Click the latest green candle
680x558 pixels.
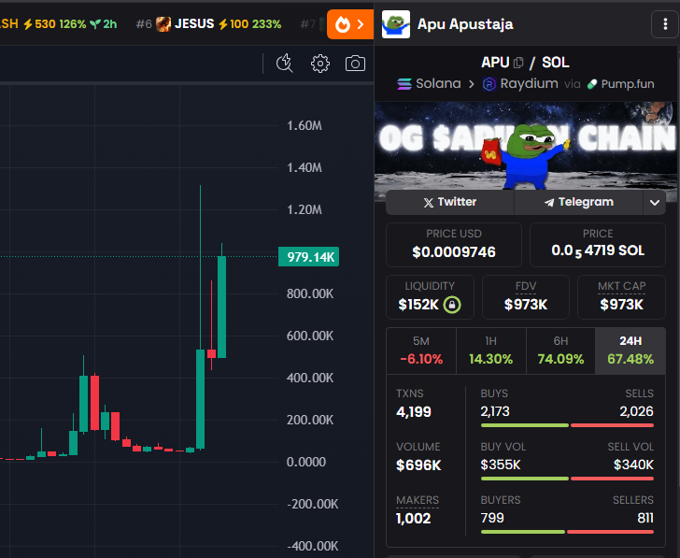coord(221,307)
